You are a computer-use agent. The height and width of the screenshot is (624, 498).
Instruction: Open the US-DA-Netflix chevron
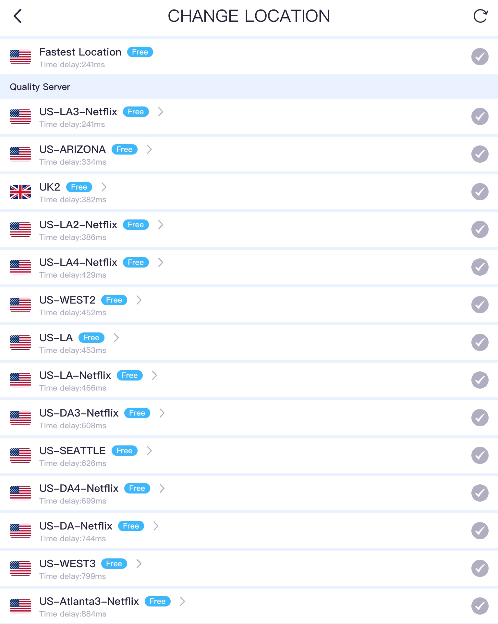[156, 526]
